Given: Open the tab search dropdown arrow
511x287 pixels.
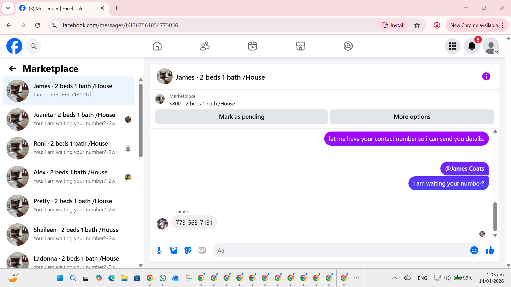Looking at the screenshot, I should click(8, 8).
